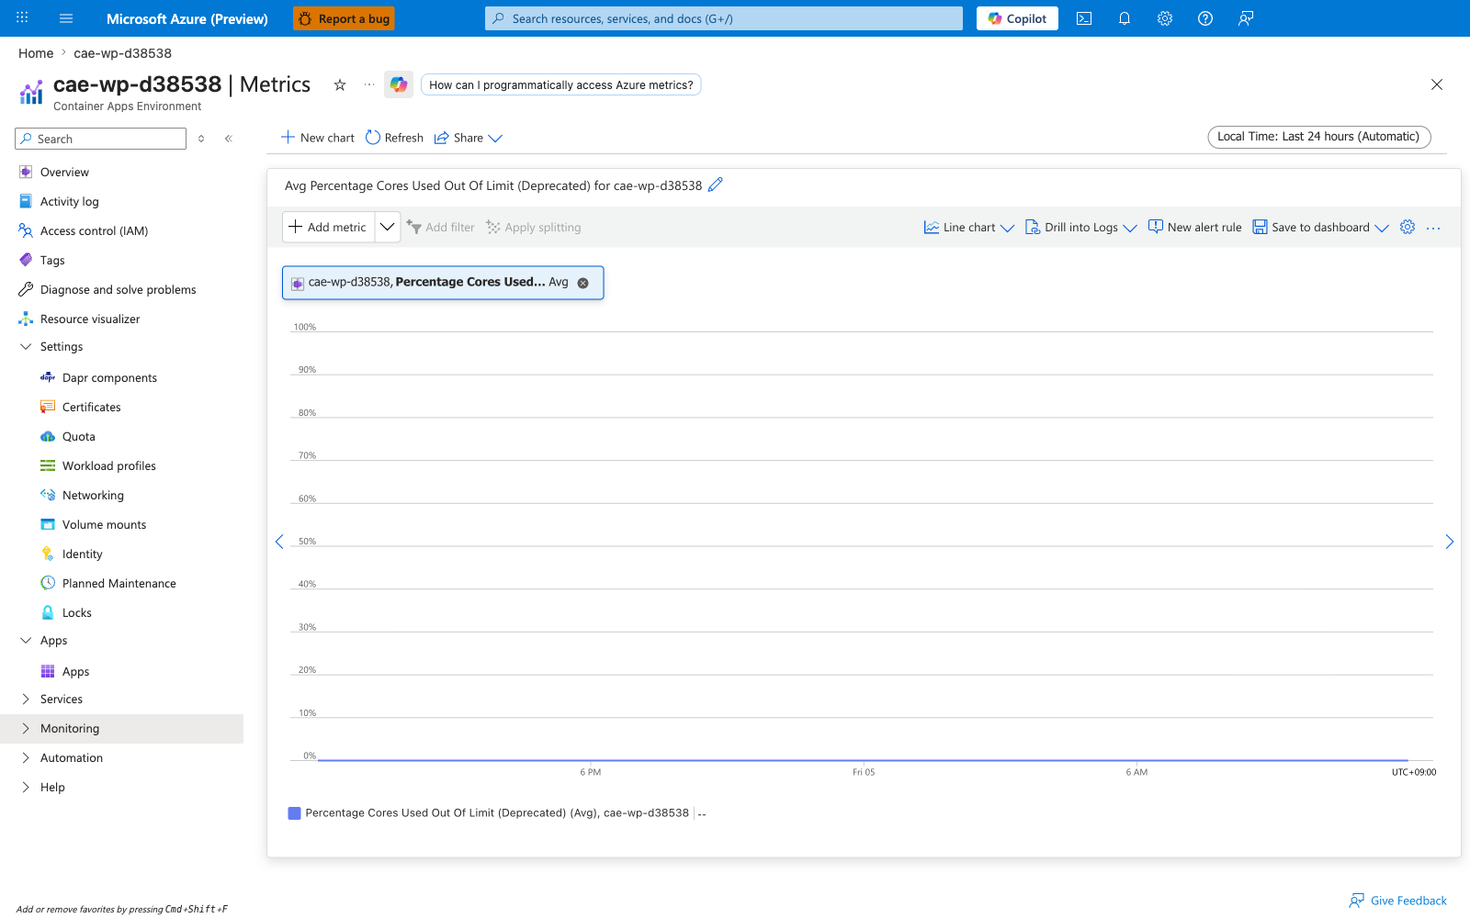Open the Azure portal hamburger menu
Screen dimensions: 1470x918
point(66,18)
